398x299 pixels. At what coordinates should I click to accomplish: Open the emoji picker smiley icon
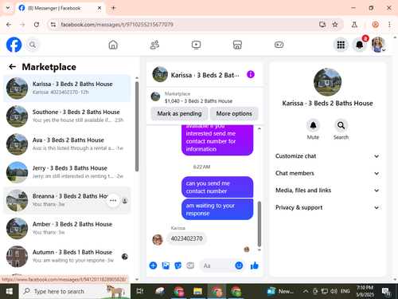pos(239,266)
